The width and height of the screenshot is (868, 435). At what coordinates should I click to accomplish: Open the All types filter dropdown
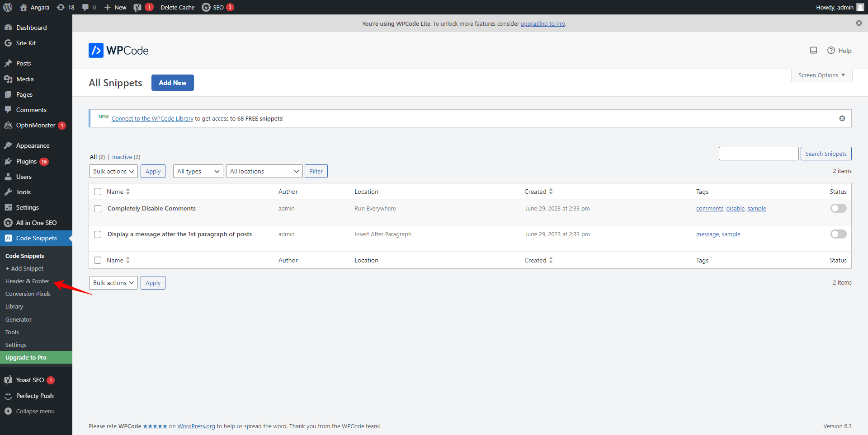198,171
